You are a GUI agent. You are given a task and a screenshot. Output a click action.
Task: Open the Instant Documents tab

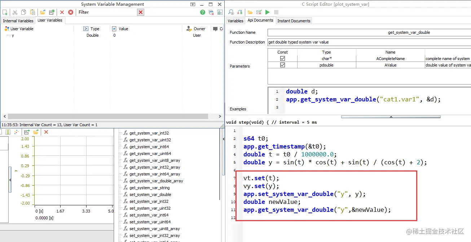[x=294, y=21]
